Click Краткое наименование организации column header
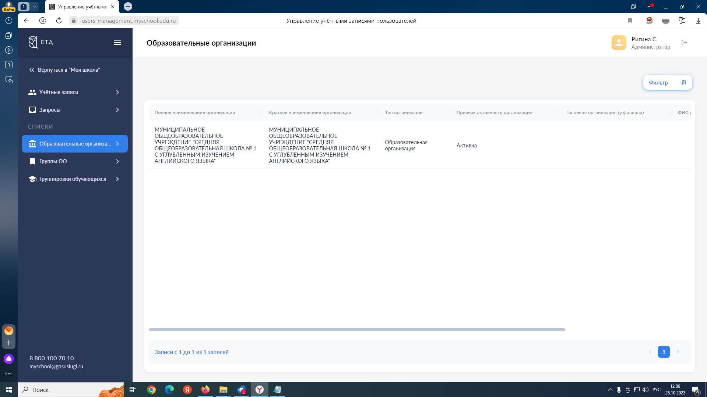707x397 pixels. (x=310, y=112)
